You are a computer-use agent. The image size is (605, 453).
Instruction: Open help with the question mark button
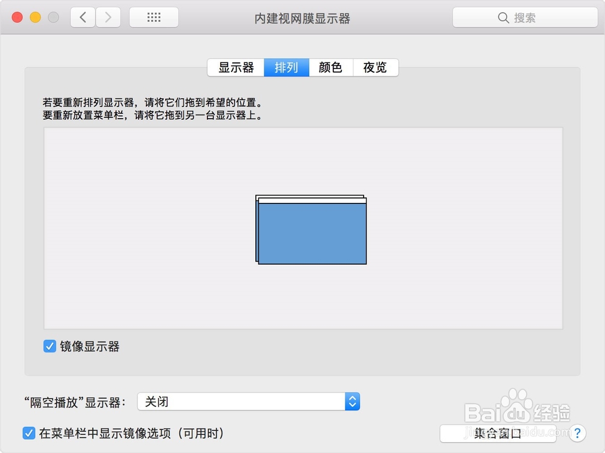click(577, 433)
